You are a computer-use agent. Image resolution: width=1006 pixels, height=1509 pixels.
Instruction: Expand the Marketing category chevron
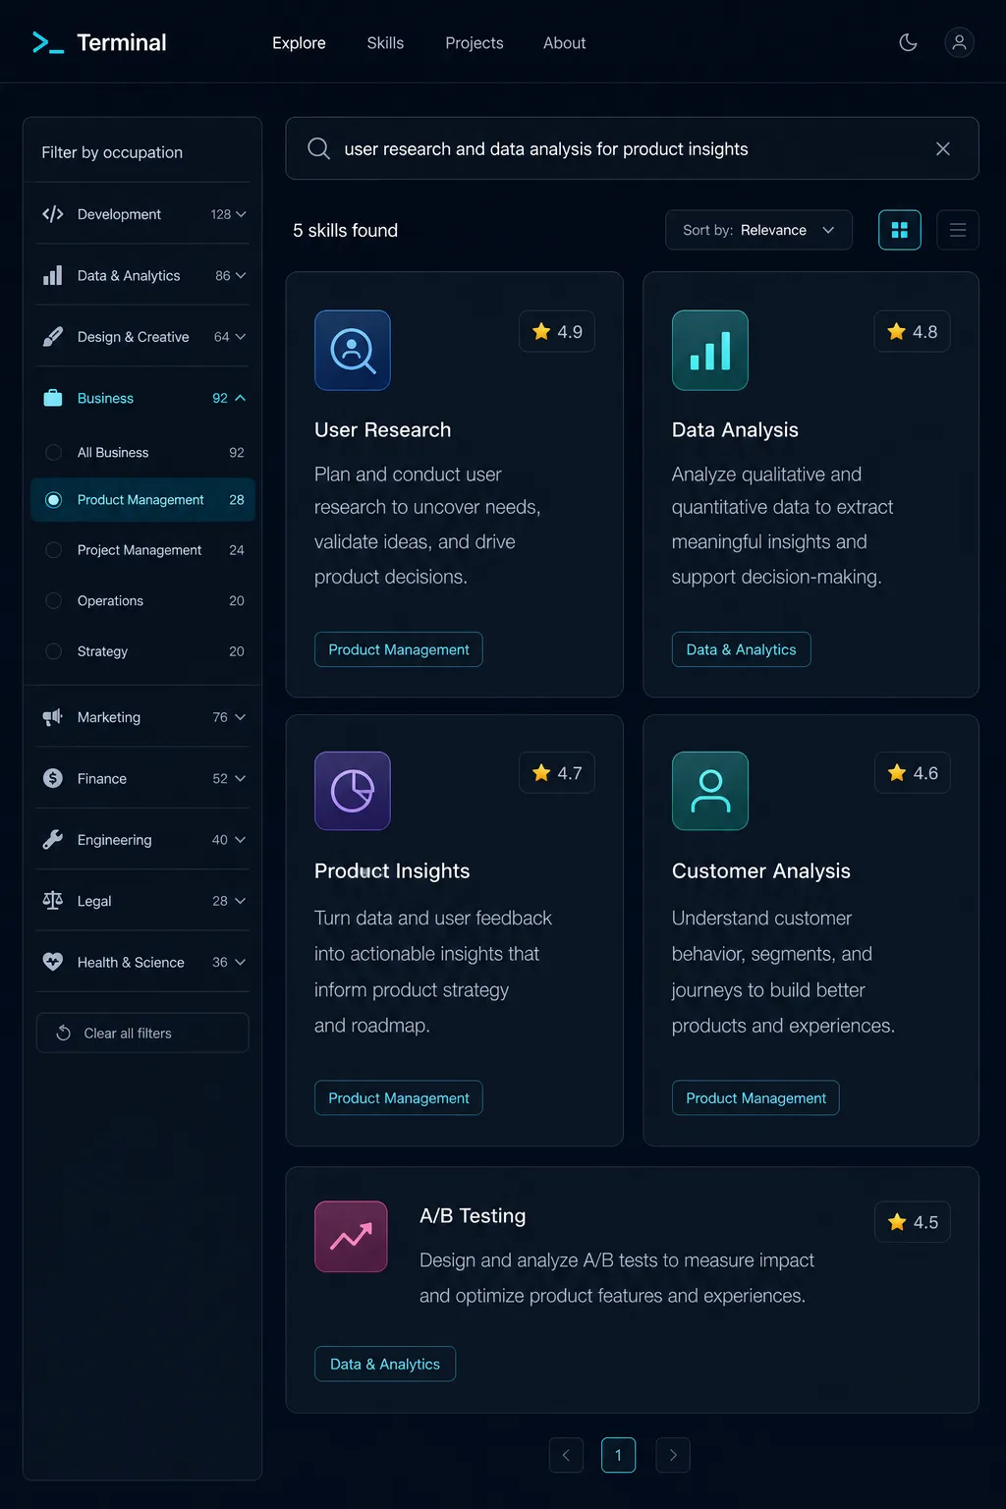(x=241, y=717)
